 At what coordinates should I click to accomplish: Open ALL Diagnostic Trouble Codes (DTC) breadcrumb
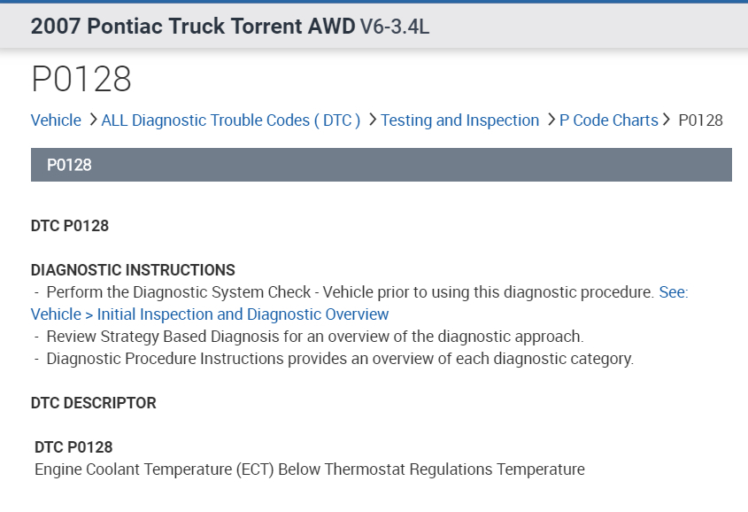(x=230, y=120)
